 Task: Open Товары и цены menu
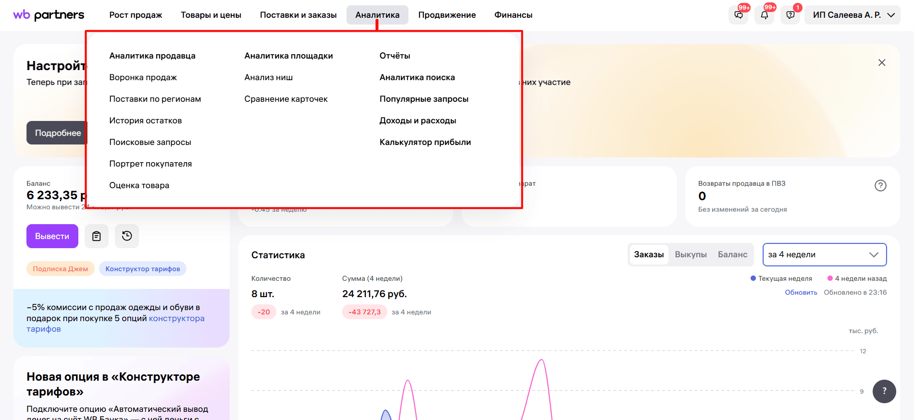click(x=211, y=15)
